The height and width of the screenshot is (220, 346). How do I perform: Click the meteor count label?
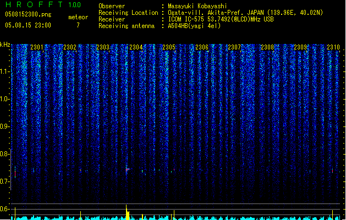point(78,17)
